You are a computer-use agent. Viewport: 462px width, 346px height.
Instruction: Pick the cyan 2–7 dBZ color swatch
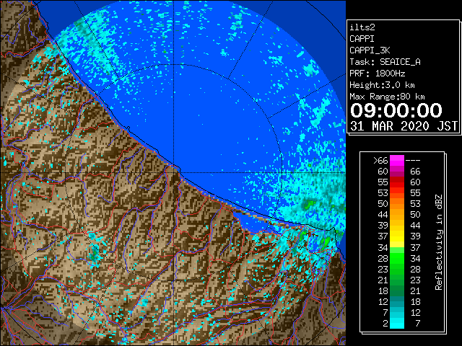click(x=397, y=323)
